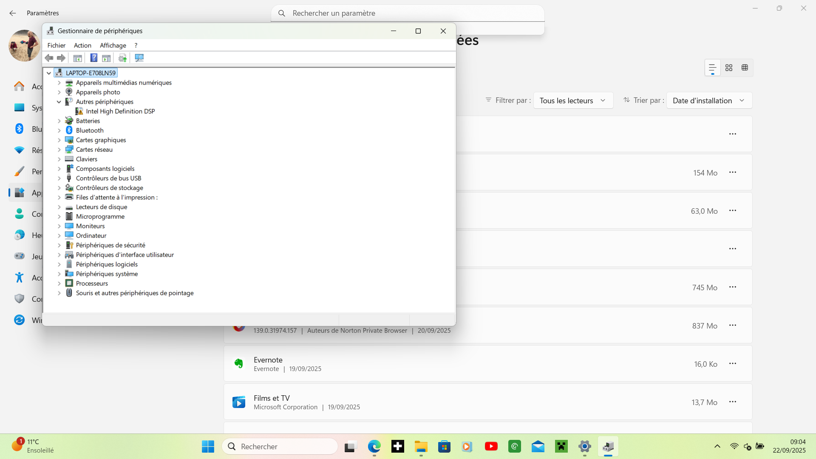The width and height of the screenshot is (816, 459).
Task: Select the Bluetooth category icon in tree
Action: (69, 130)
